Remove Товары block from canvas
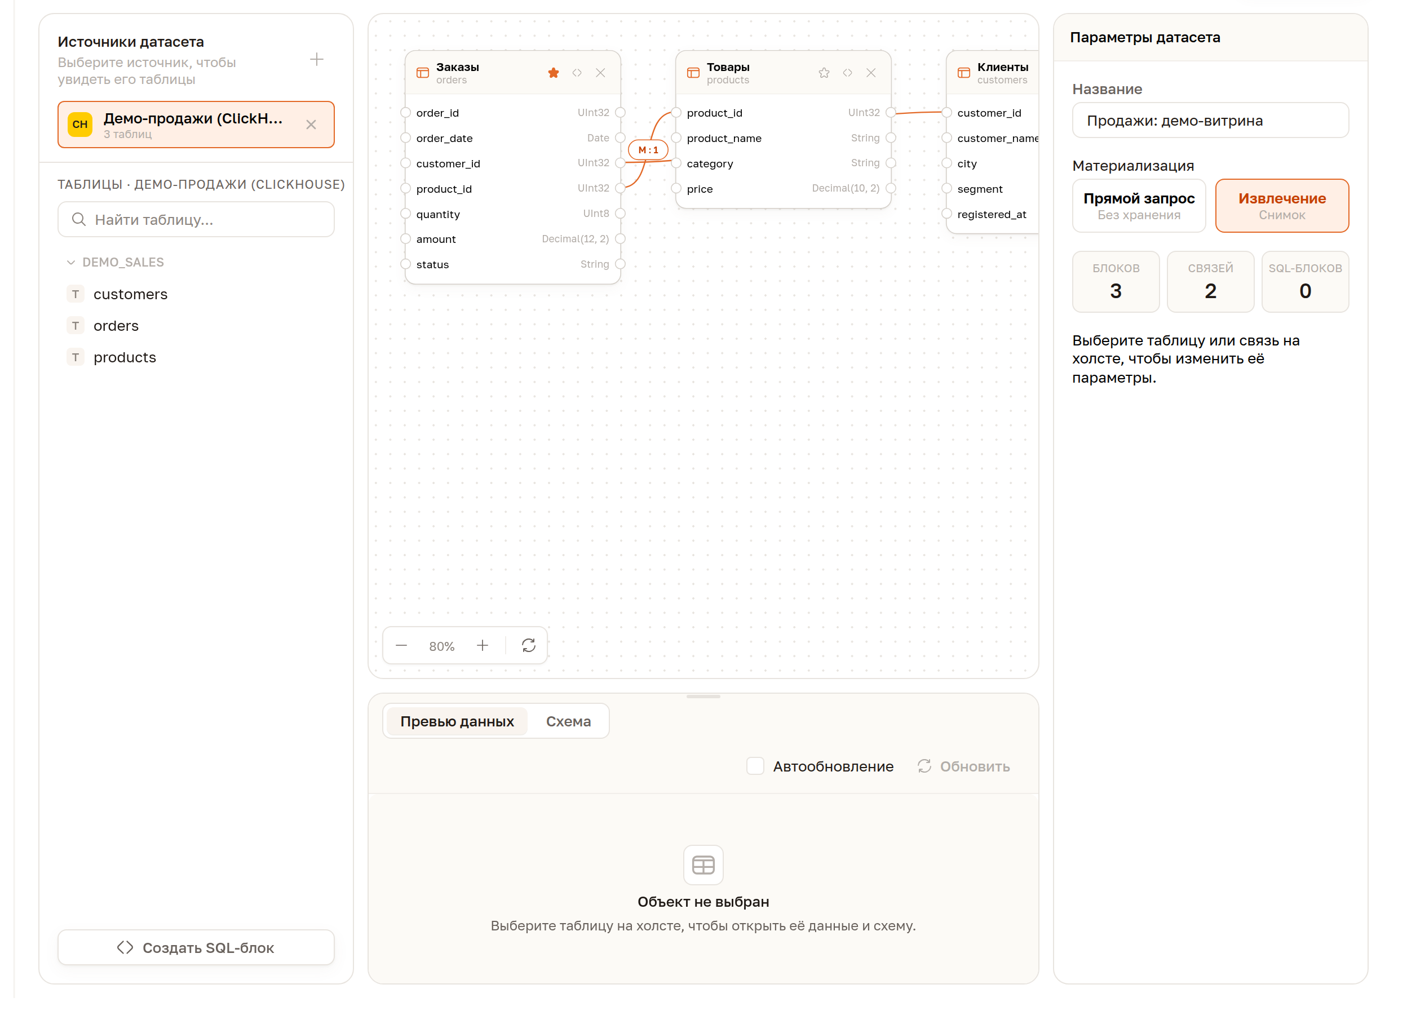This screenshot has height=1011, width=1407. [871, 73]
